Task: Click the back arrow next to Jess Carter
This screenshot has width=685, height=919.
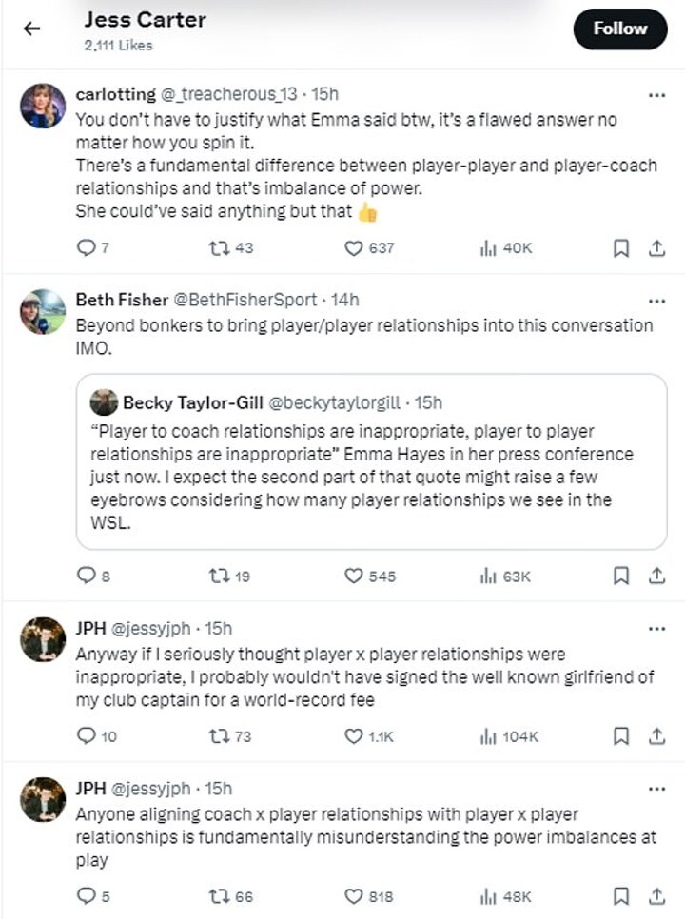Action: pos(32,29)
